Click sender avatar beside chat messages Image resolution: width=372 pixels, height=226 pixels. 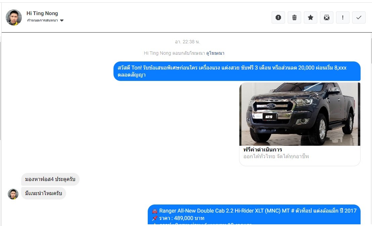point(13,194)
